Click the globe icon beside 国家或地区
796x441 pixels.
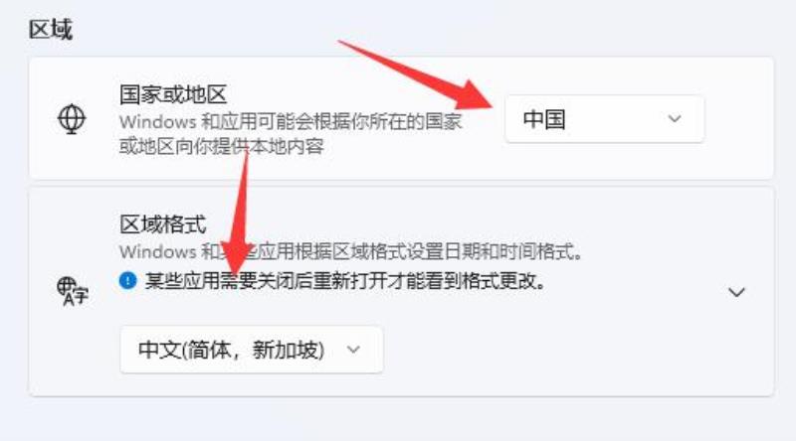(72, 118)
